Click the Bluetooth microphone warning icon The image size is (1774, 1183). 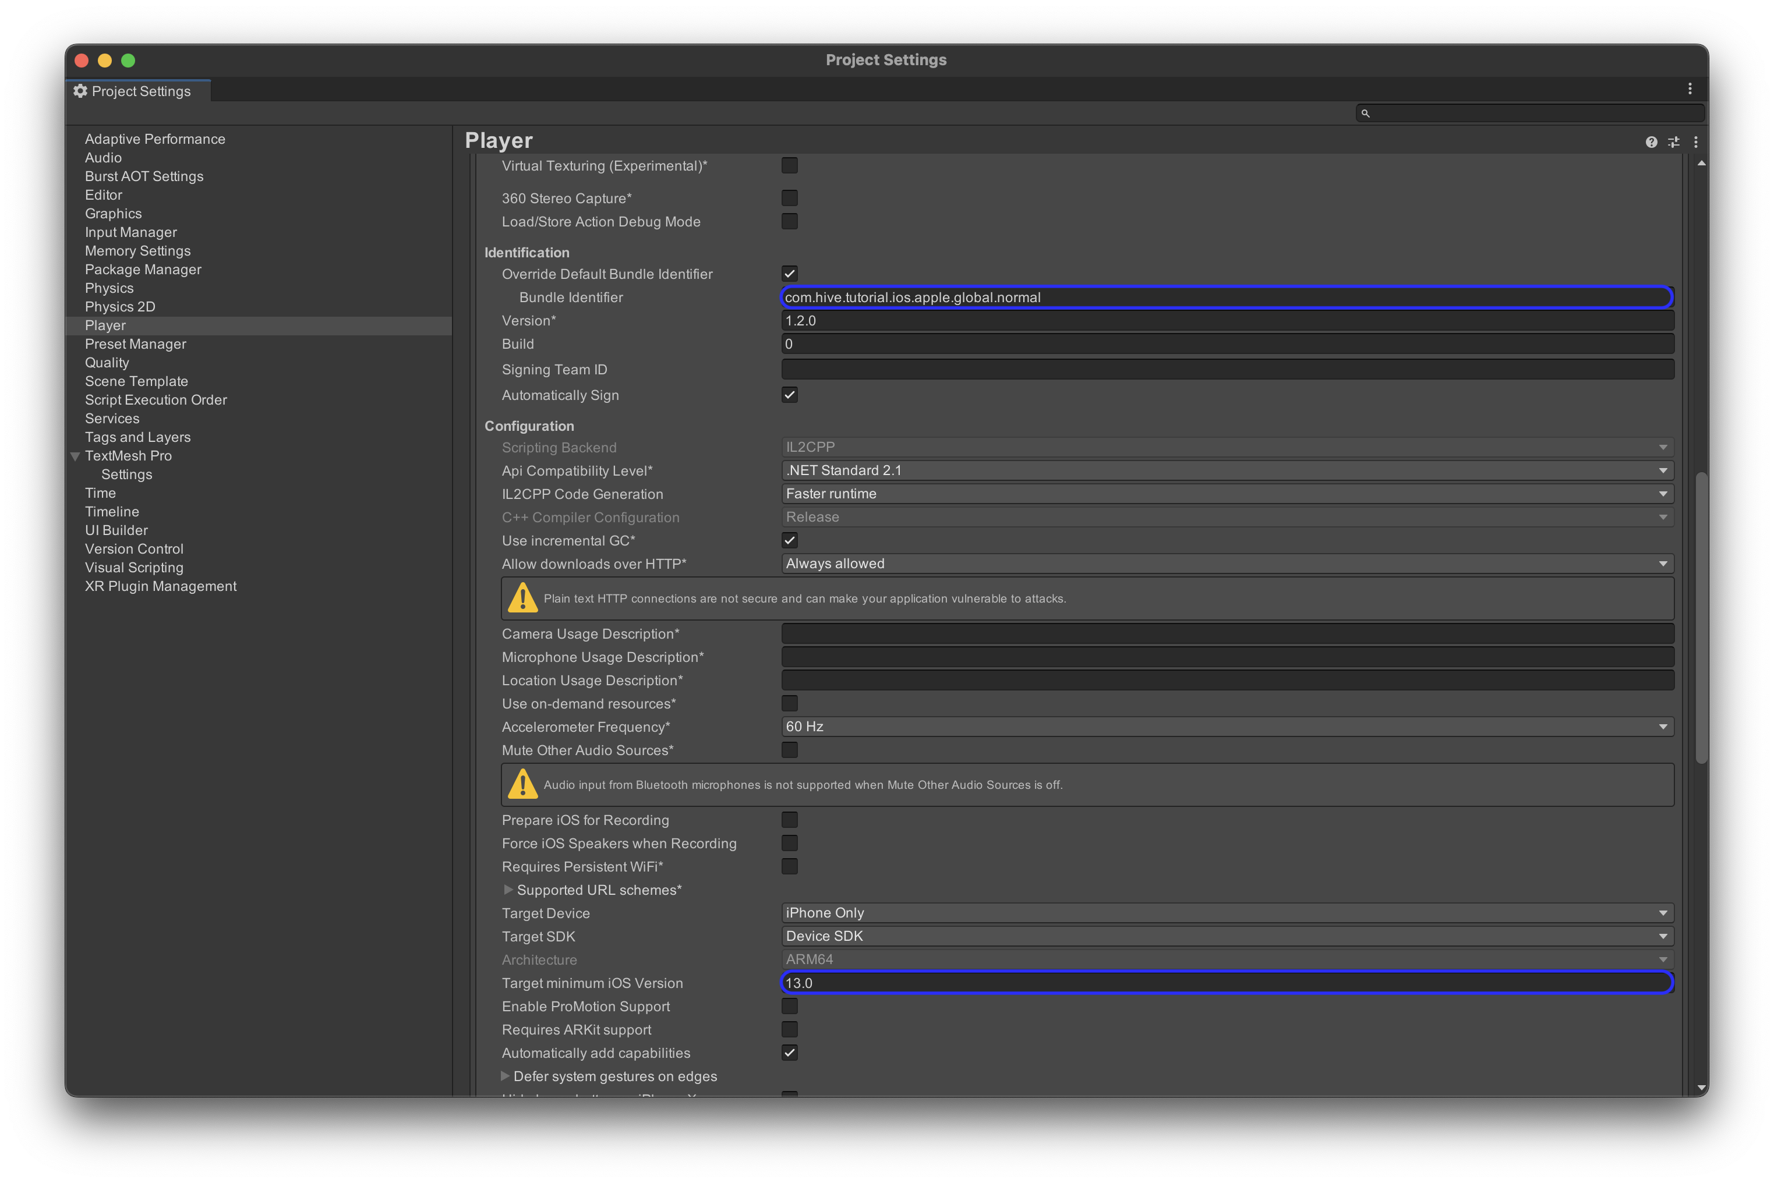pos(522,785)
